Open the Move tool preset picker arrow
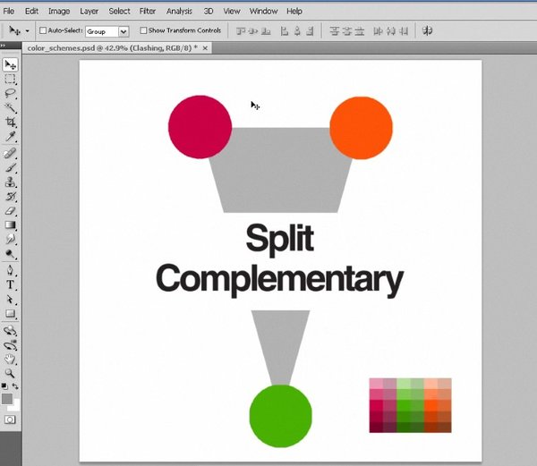Image resolution: width=537 pixels, height=466 pixels. pos(28,30)
